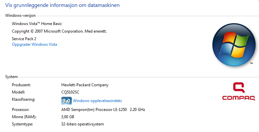Click the Minne (RAM) label
Screen dimensions: 259x132
pos(24,117)
